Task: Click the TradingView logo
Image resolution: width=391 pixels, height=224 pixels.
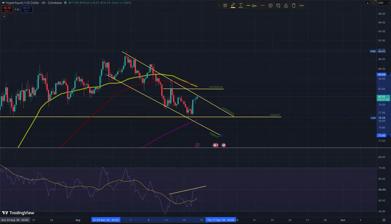Action: 18,213
